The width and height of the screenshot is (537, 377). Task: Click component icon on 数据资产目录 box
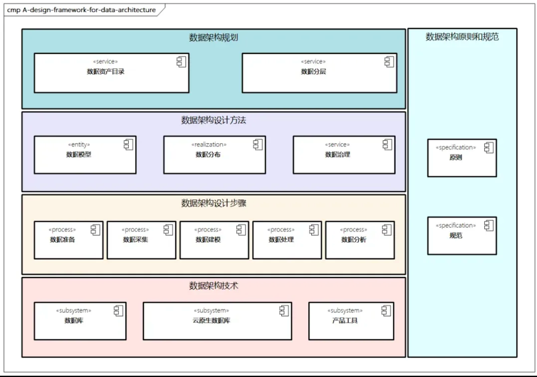(x=181, y=62)
